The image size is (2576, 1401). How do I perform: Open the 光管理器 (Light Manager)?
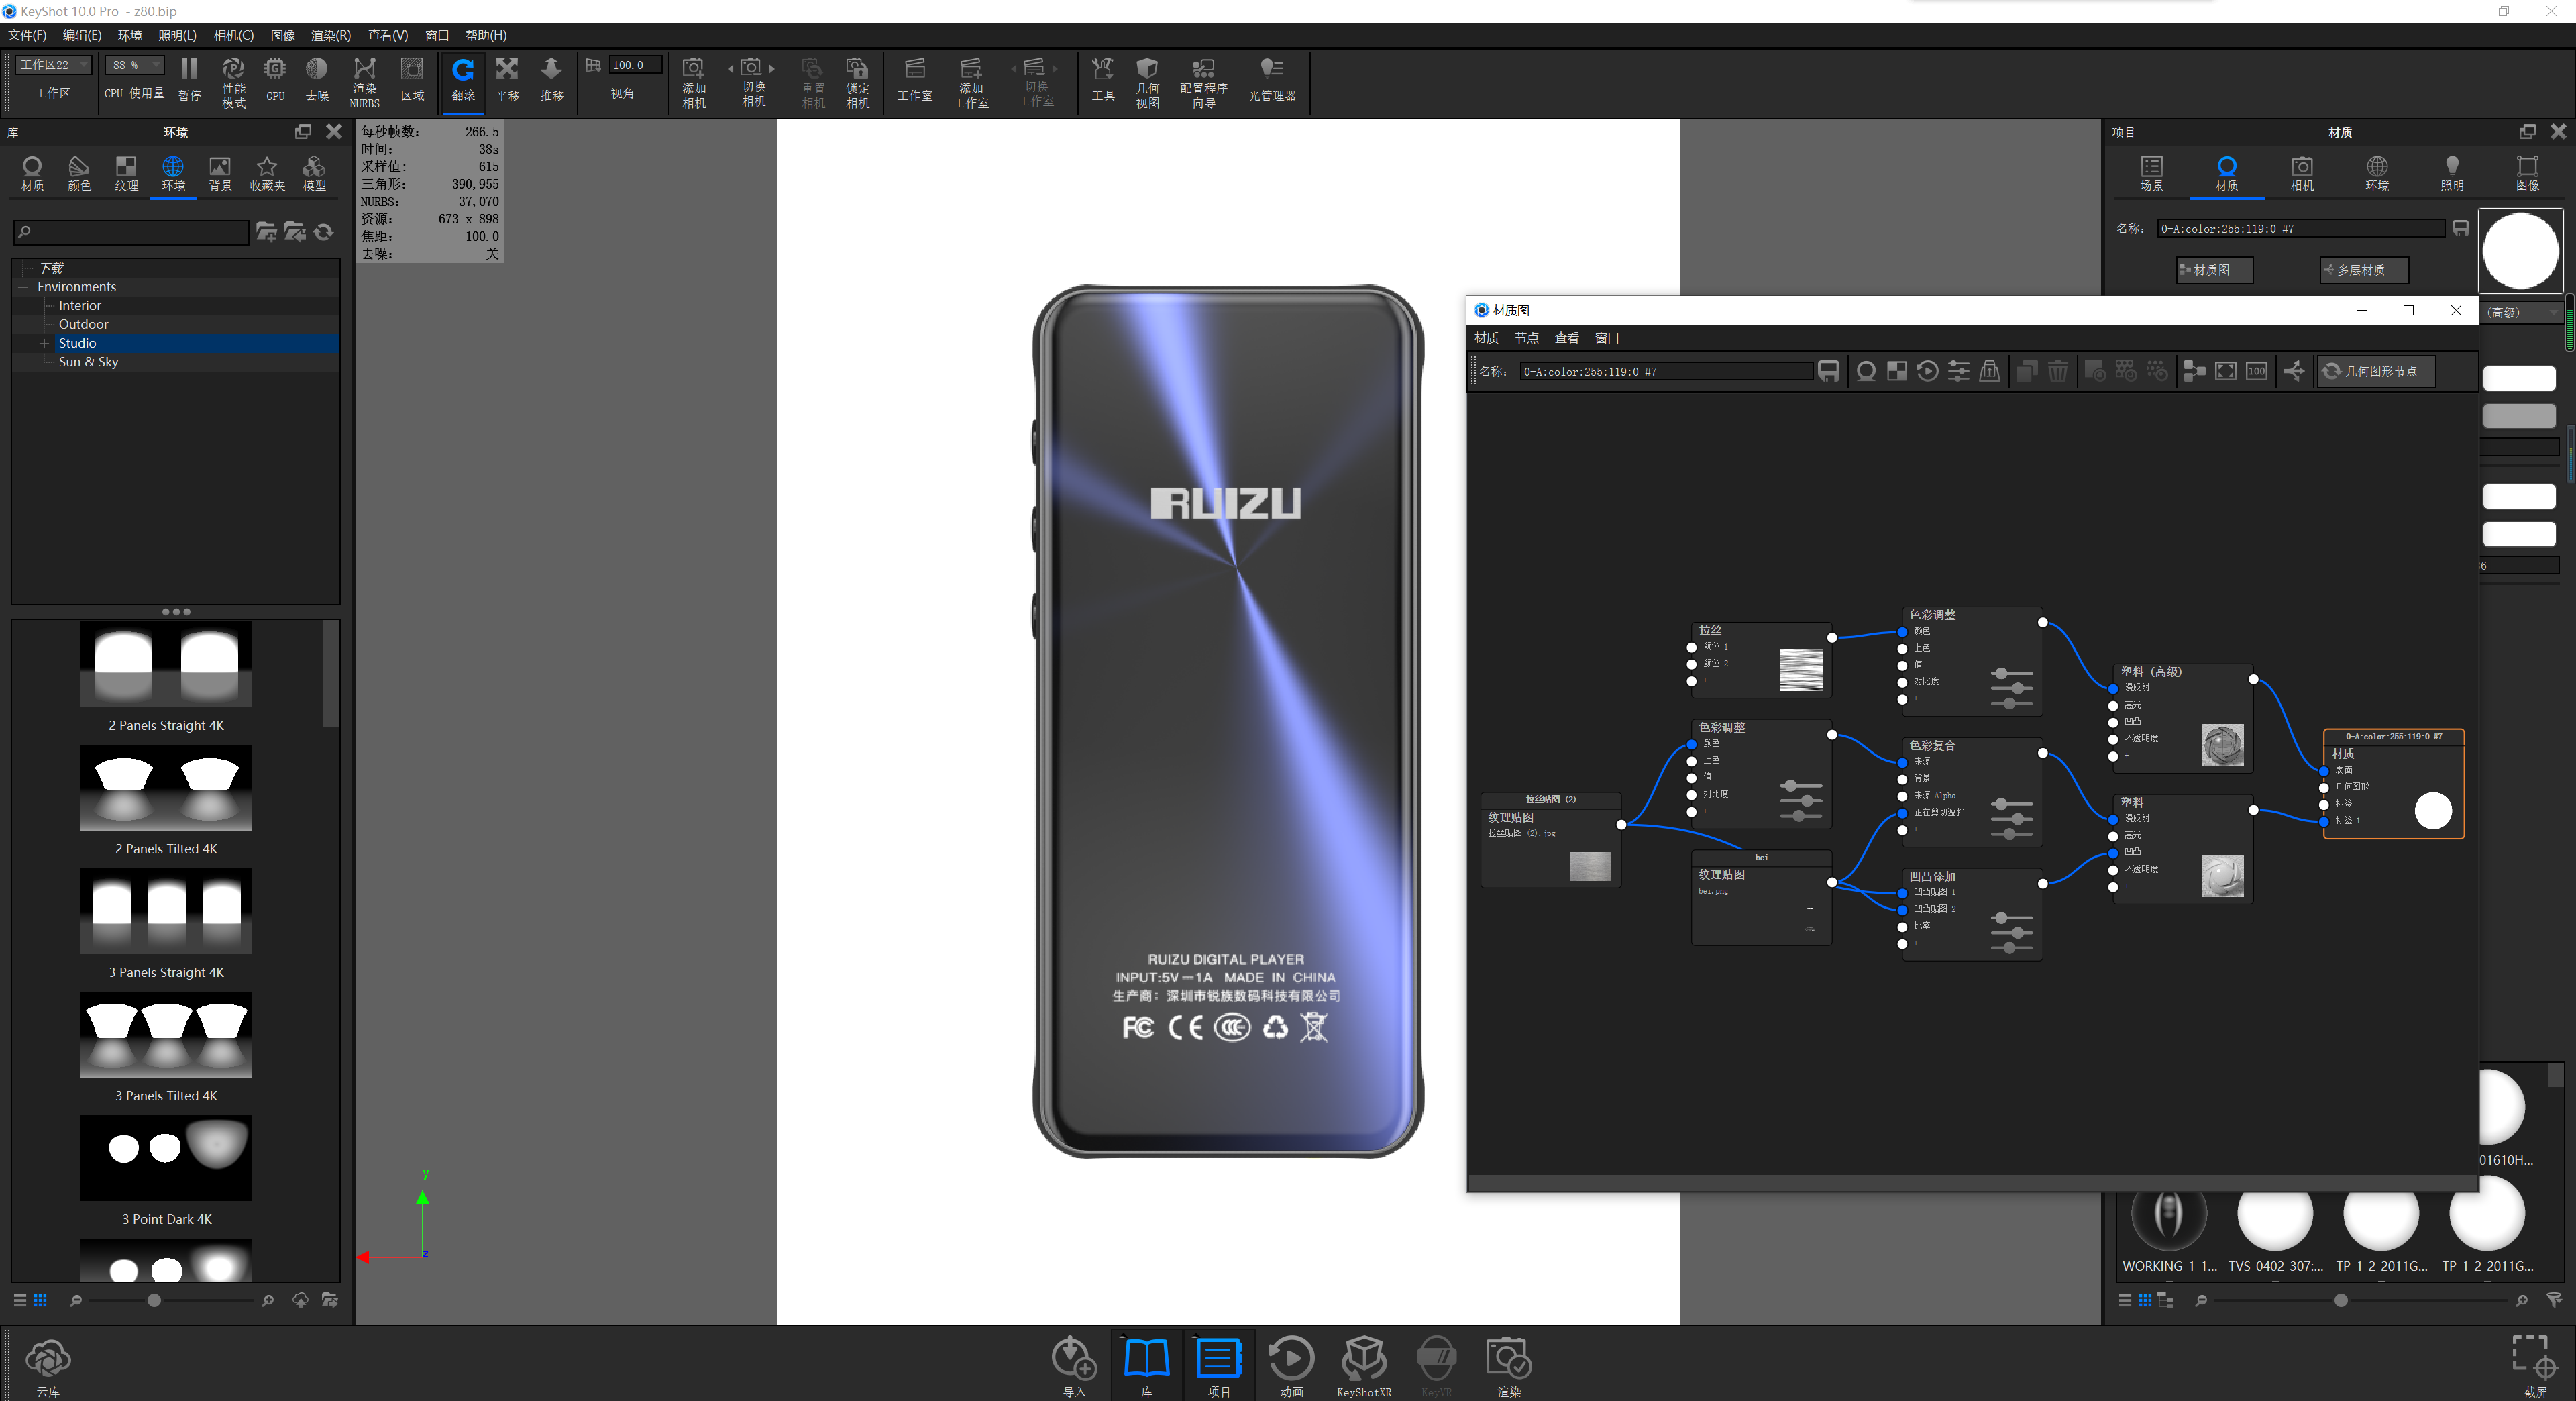coord(1271,80)
